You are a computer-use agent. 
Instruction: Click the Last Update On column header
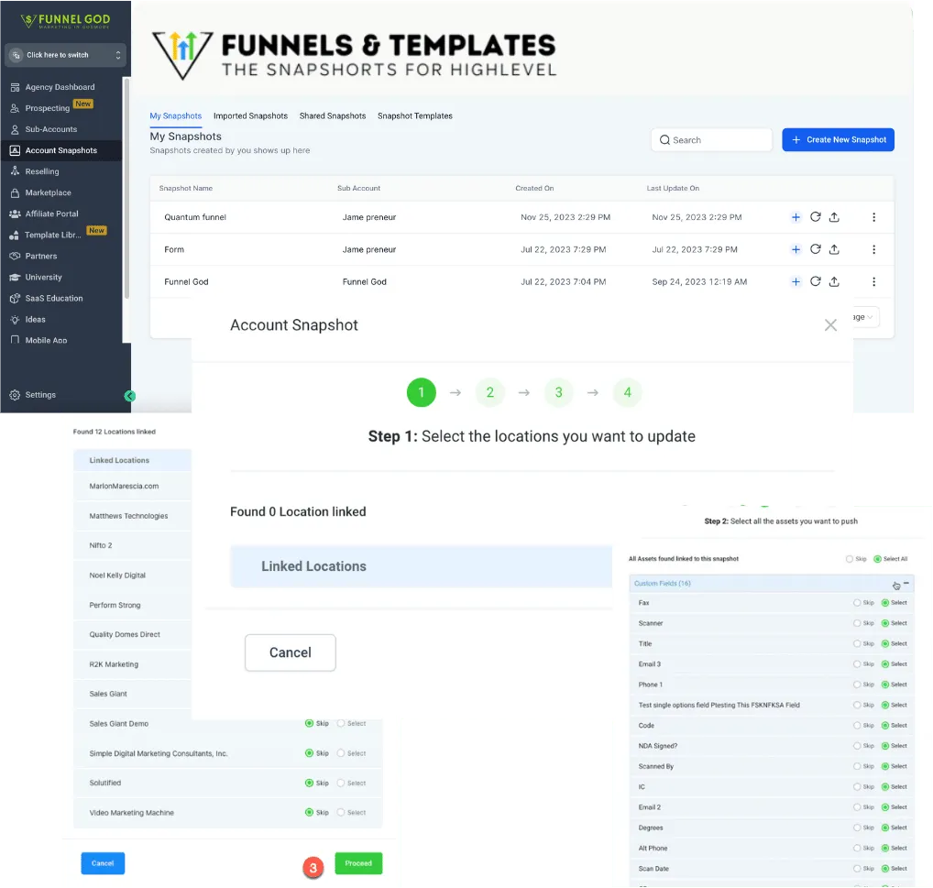[673, 188]
